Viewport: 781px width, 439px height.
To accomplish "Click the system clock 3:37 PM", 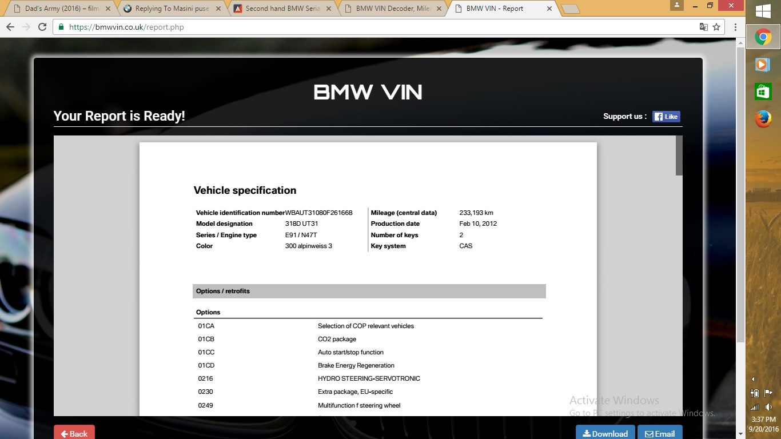I will 763,420.
